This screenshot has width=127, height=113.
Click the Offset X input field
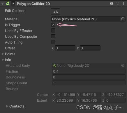tap(65, 48)
